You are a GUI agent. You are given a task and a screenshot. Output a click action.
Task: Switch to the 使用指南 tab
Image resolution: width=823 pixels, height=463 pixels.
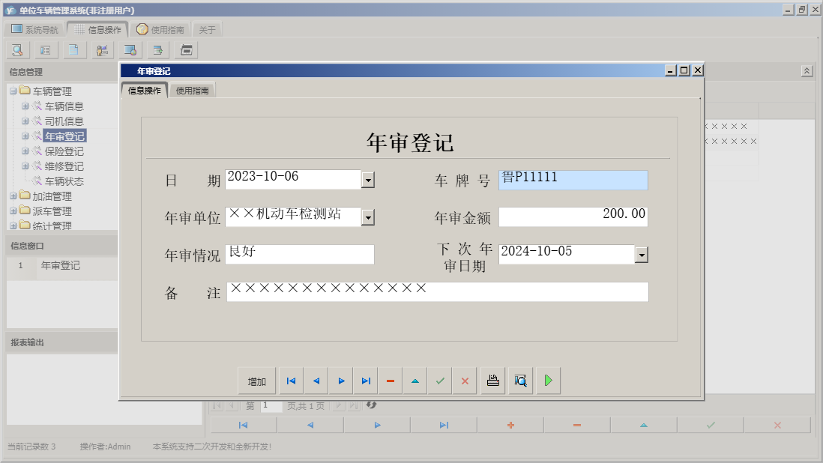coord(193,88)
